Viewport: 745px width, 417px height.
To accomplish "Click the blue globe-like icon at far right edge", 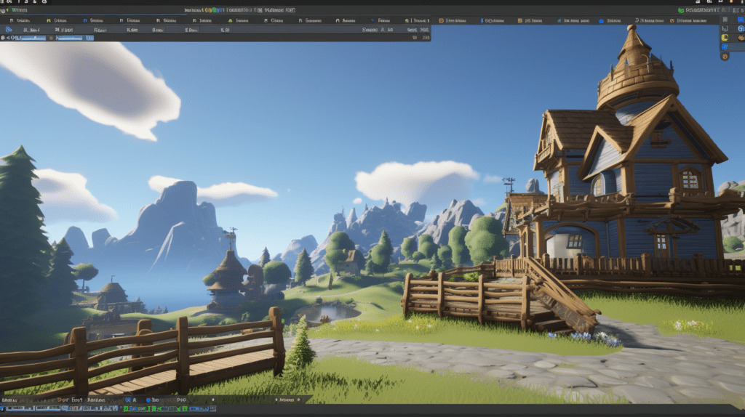I will [x=741, y=29].
